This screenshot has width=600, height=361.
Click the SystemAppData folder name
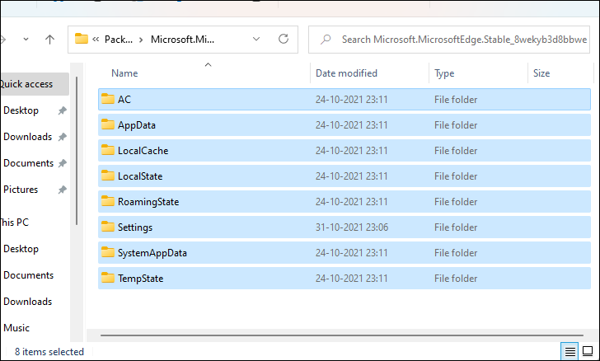coord(152,253)
